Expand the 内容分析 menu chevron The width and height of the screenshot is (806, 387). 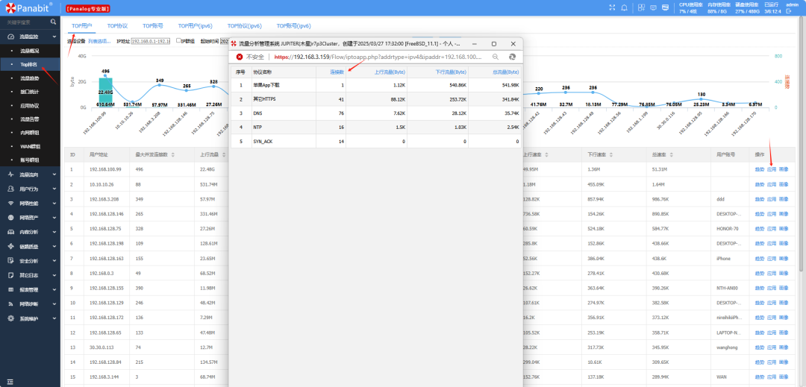[54, 232]
